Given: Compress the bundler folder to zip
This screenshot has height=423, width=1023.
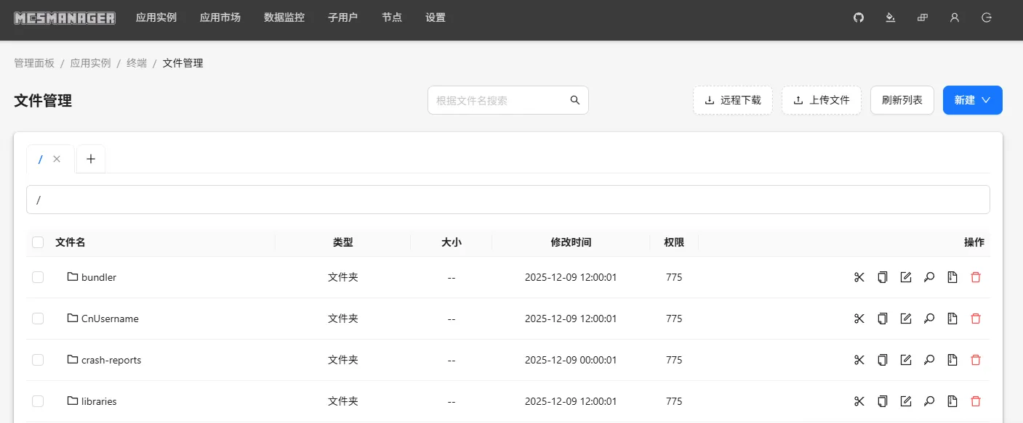Looking at the screenshot, I should point(952,277).
